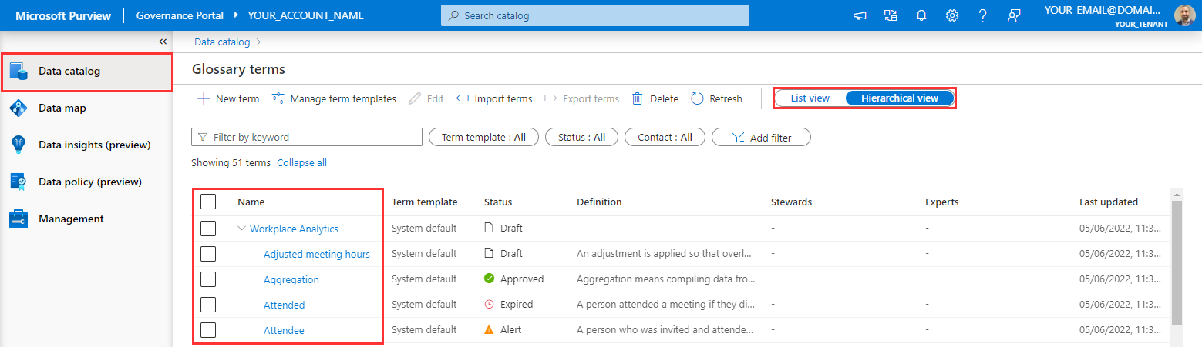Select Management in the sidebar

86,219
